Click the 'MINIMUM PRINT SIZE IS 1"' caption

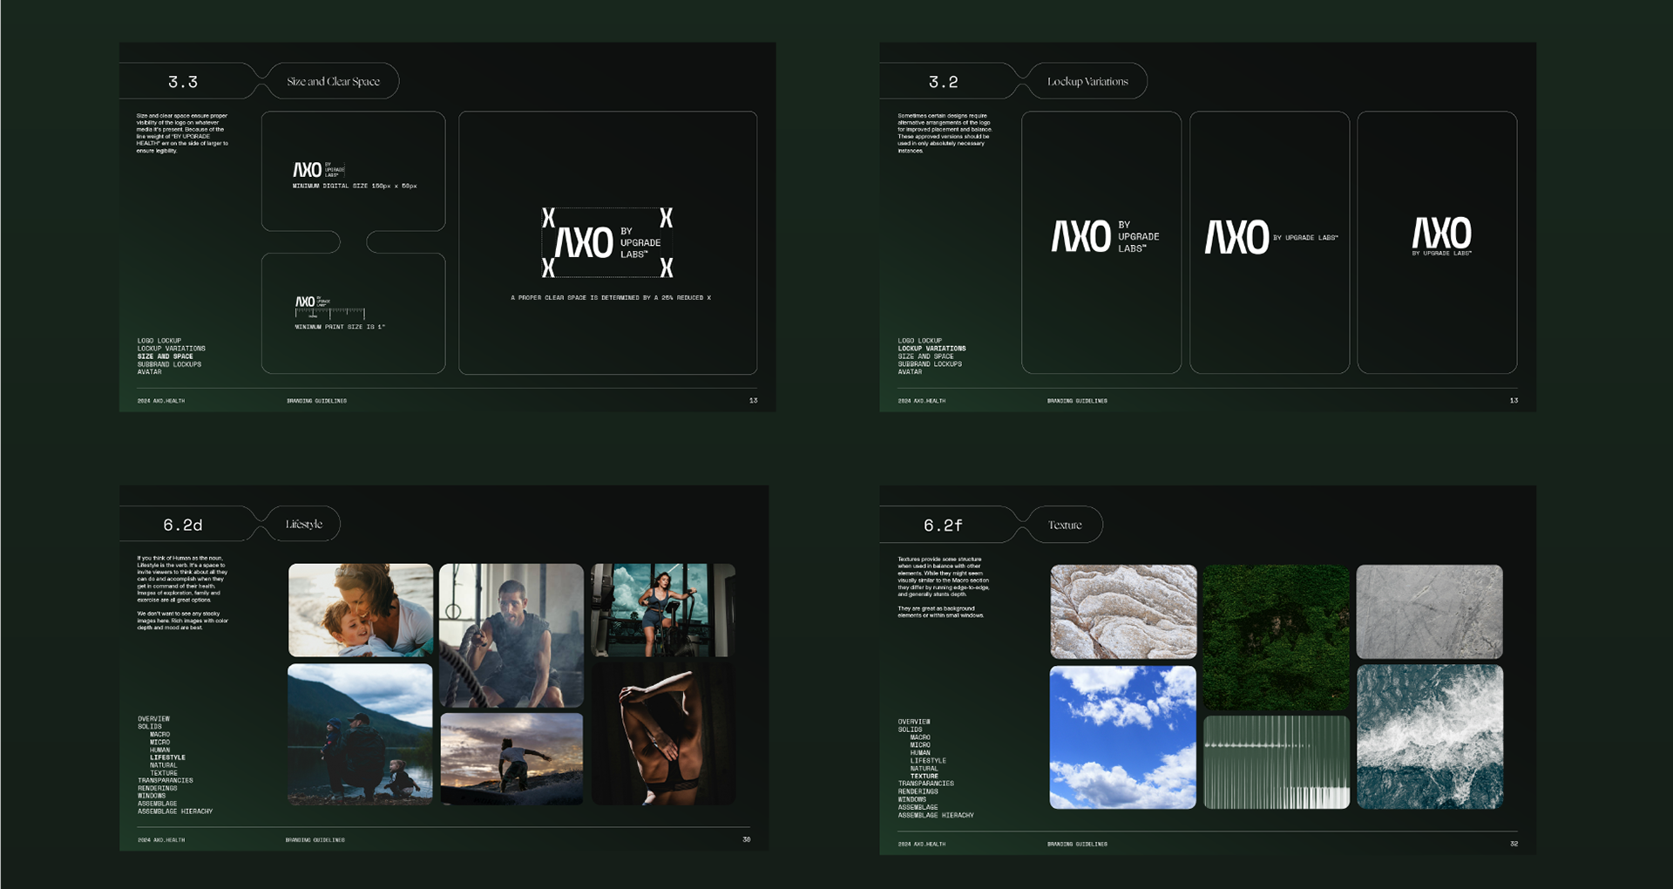[x=340, y=327]
